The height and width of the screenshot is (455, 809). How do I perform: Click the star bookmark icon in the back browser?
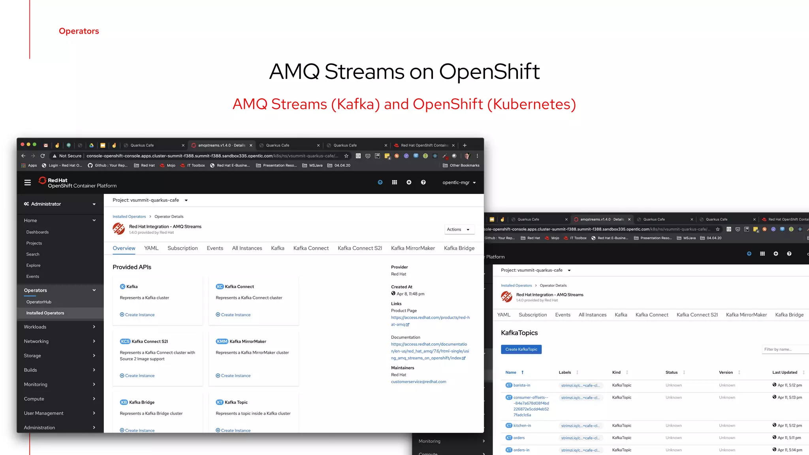718,229
